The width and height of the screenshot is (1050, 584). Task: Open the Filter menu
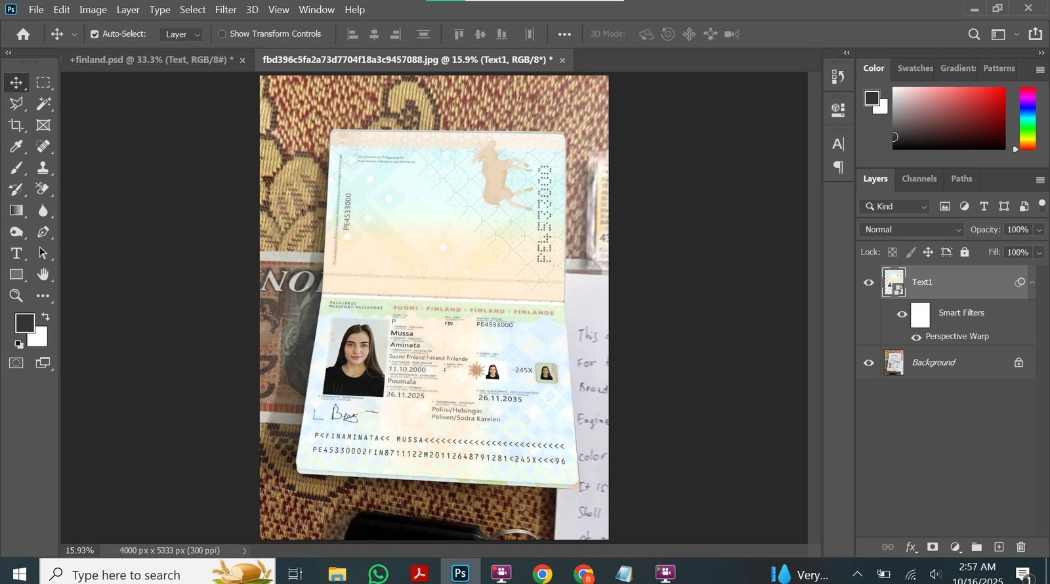(225, 10)
